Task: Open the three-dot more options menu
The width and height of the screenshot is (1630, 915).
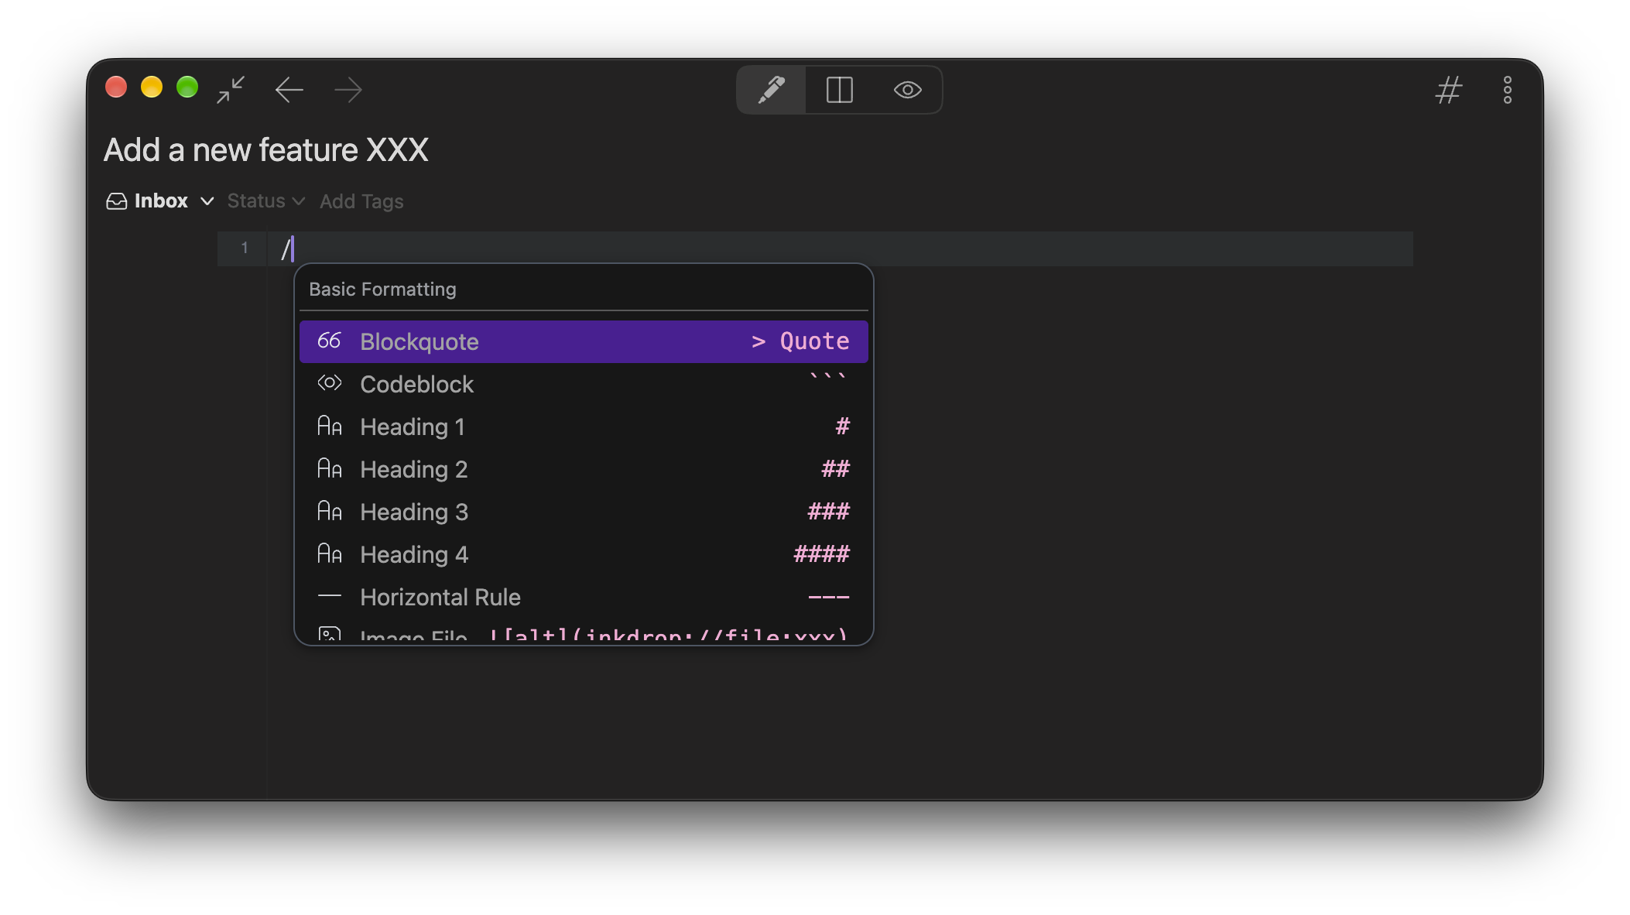Action: point(1507,90)
